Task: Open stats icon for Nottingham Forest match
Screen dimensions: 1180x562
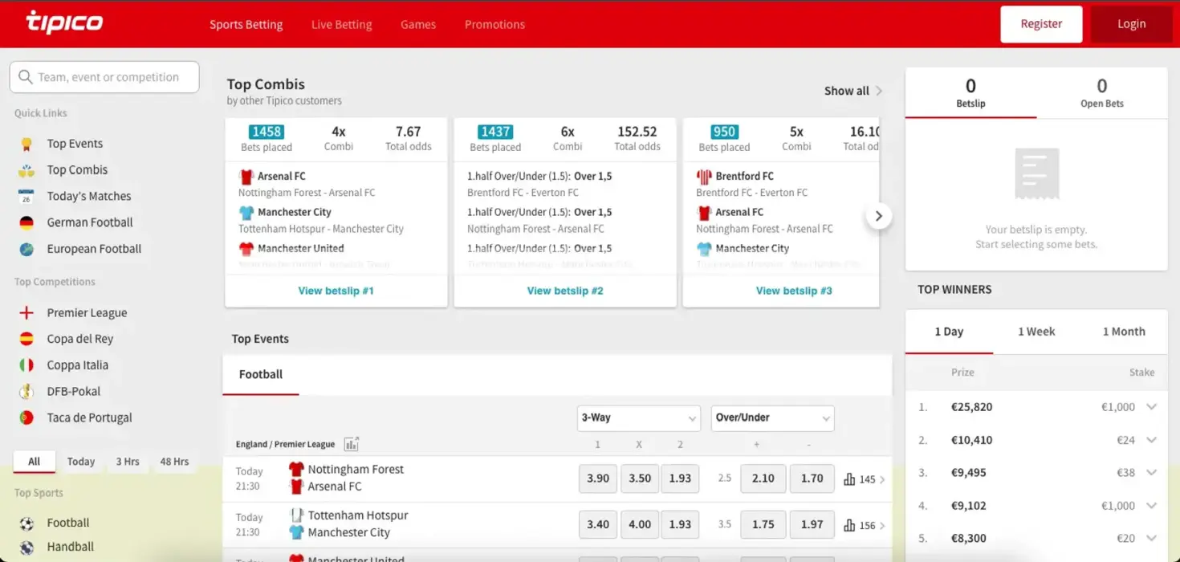Action: point(849,479)
